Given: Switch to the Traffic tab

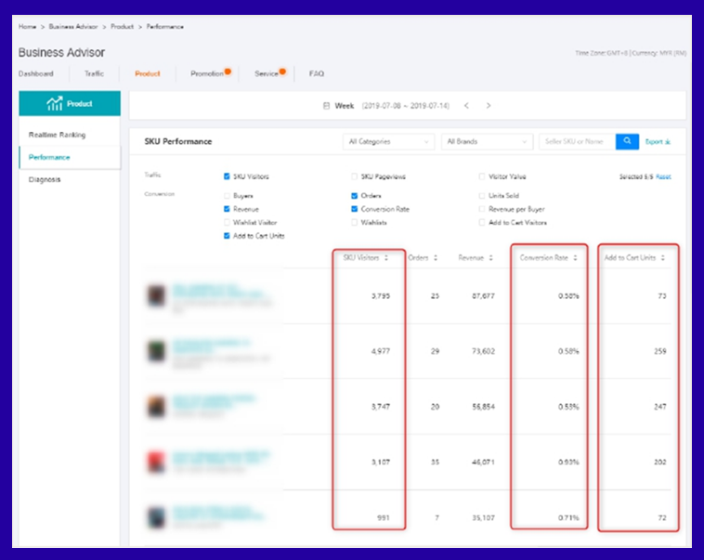Looking at the screenshot, I should (95, 73).
